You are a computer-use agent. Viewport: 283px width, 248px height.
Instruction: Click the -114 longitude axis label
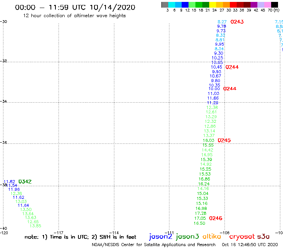114,233
